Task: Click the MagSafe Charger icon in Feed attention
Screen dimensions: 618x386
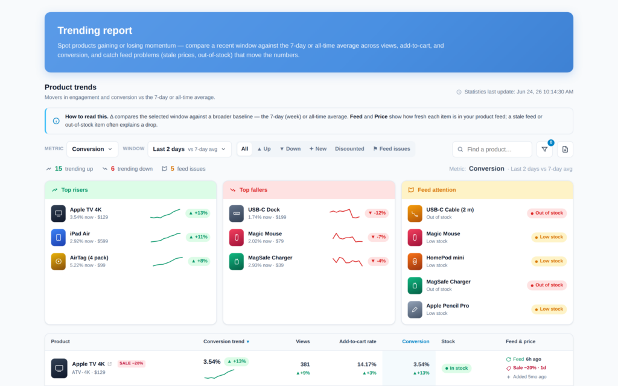Action: (x=415, y=285)
